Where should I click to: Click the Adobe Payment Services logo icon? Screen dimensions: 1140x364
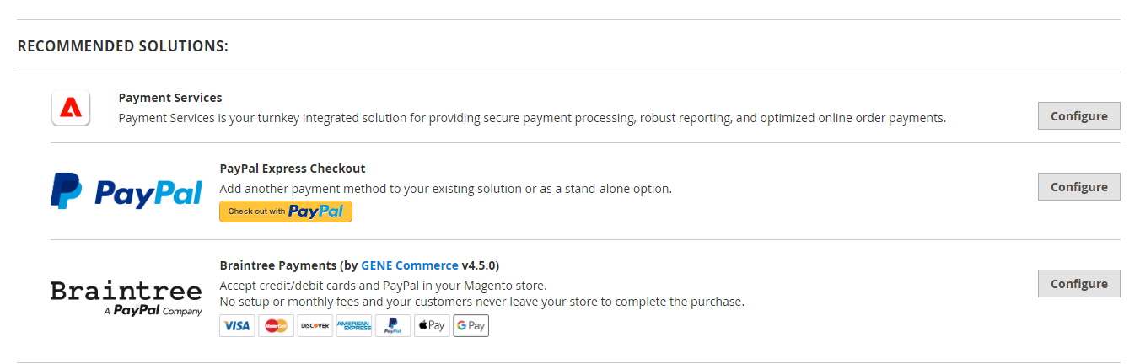pyautogui.click(x=71, y=108)
